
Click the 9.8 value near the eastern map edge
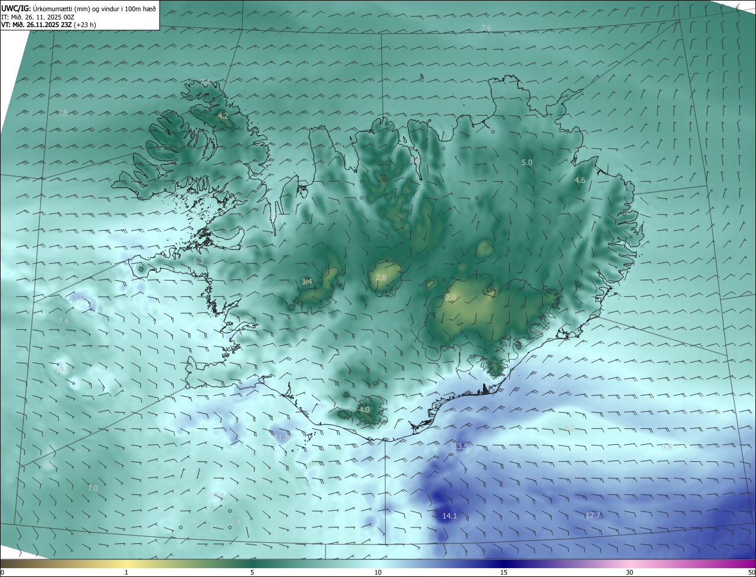[667, 447]
